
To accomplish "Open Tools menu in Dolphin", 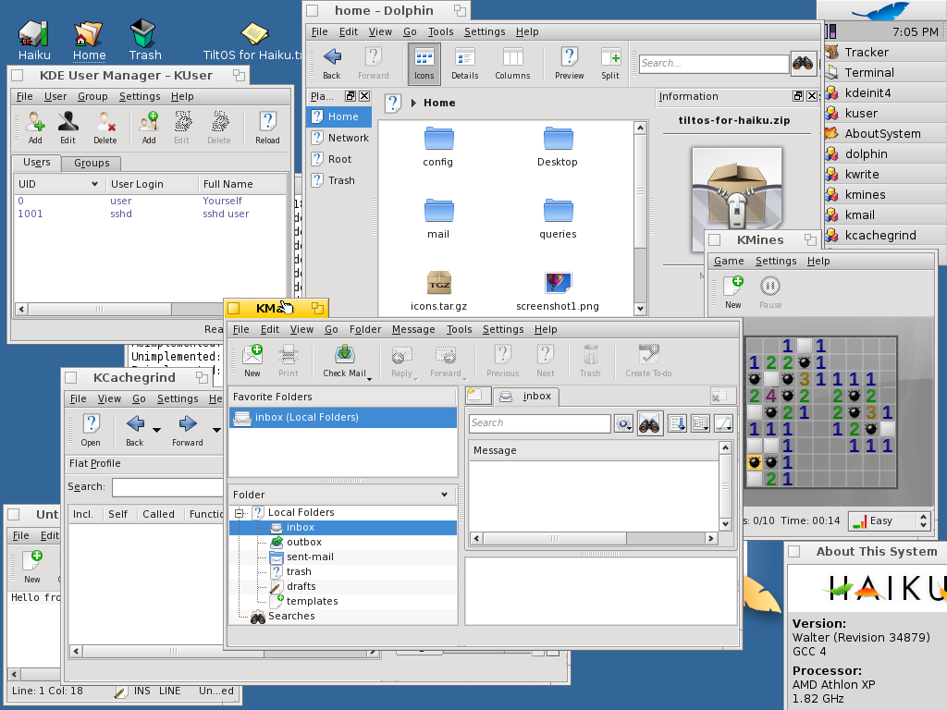I will (x=440, y=32).
